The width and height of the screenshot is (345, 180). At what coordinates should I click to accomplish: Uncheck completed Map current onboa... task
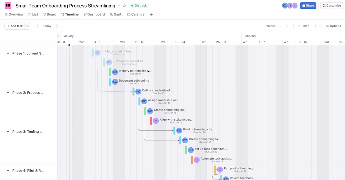(103, 51)
